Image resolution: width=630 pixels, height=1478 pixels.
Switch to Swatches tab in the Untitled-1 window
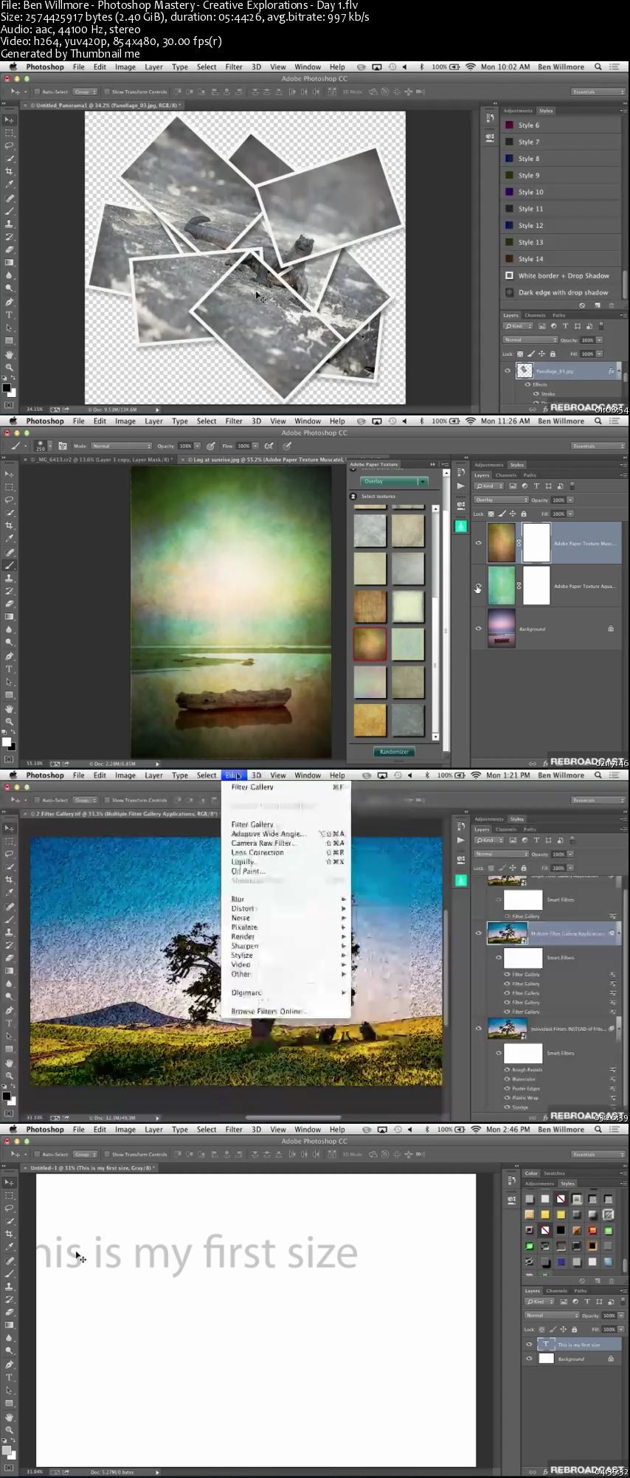tap(554, 1173)
